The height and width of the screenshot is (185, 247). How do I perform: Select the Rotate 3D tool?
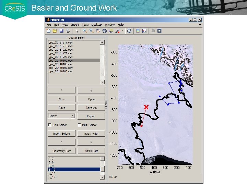pyautogui.click(x=104, y=31)
